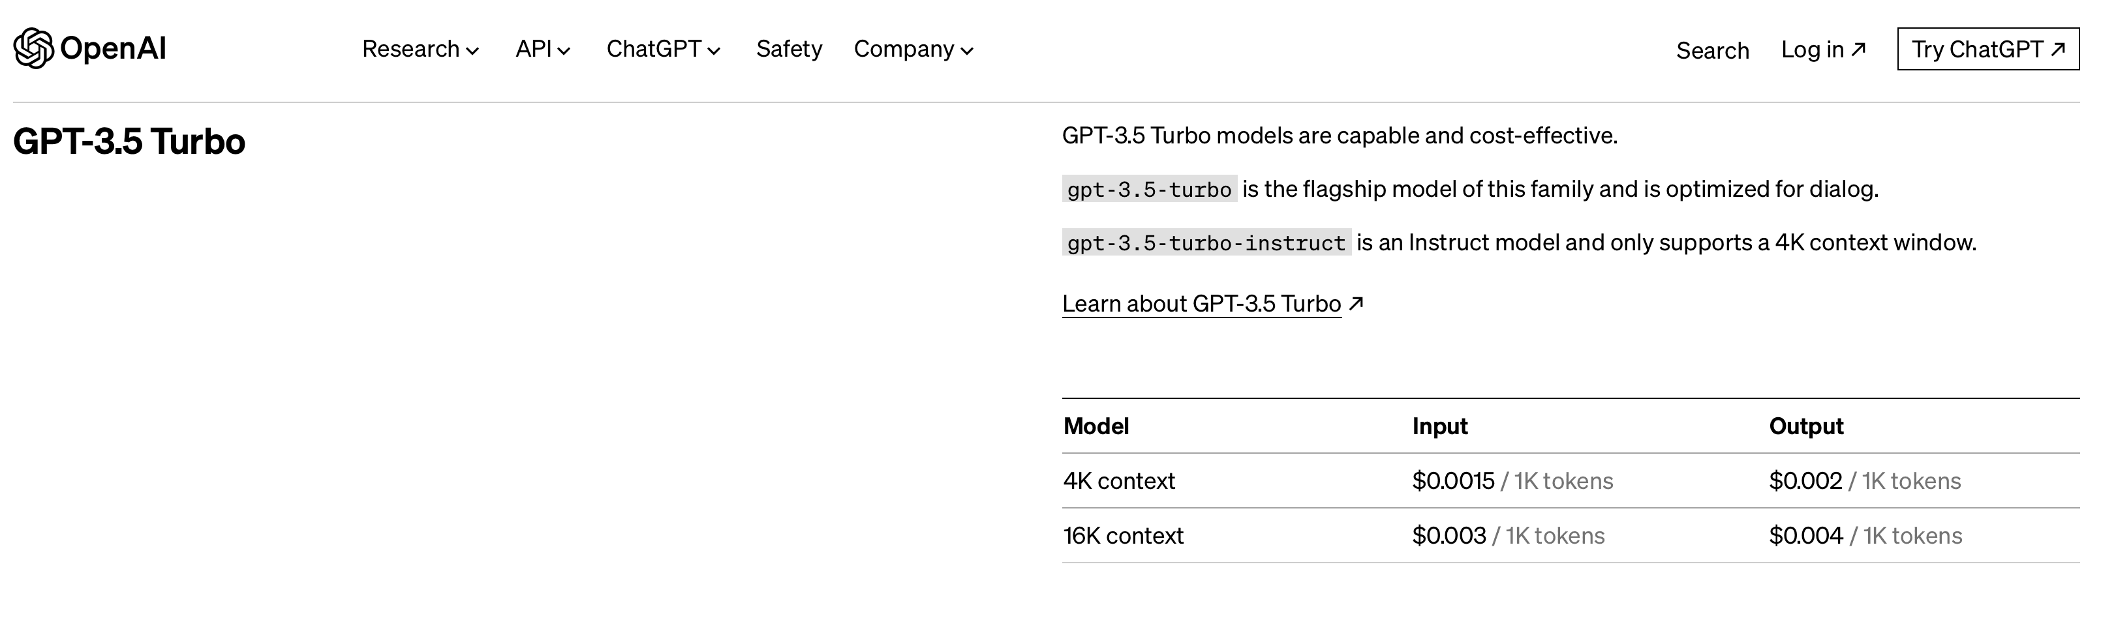Click the Research chevron arrow icon

tap(472, 51)
